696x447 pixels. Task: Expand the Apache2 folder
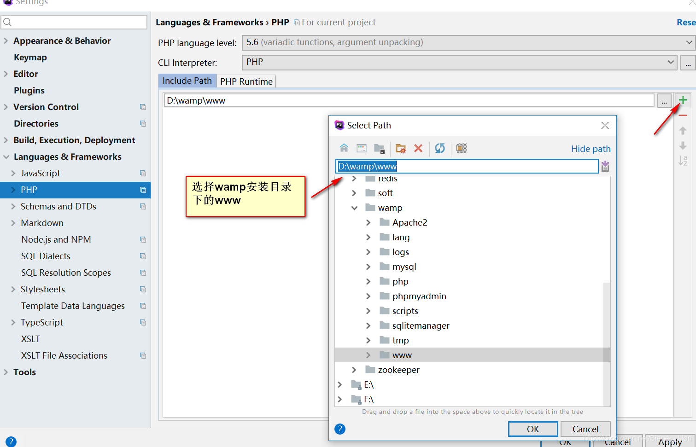click(x=368, y=223)
